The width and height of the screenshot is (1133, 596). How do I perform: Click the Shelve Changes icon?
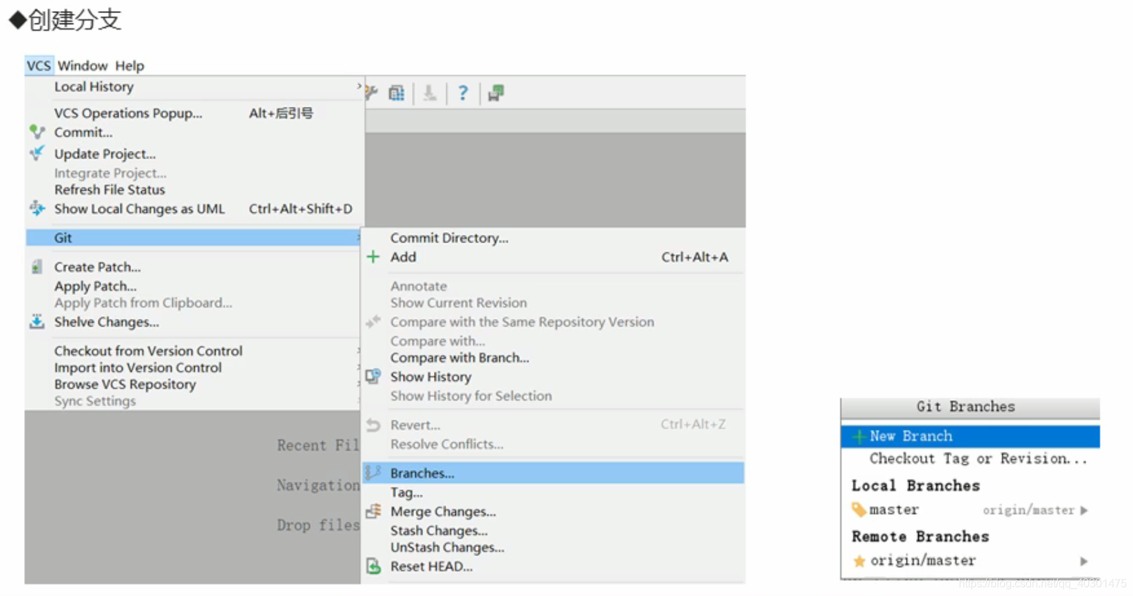[x=37, y=322]
